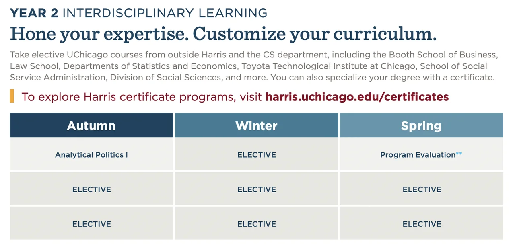
Task: Click the orange bar marker beside certificate line
Action: pos(12,96)
